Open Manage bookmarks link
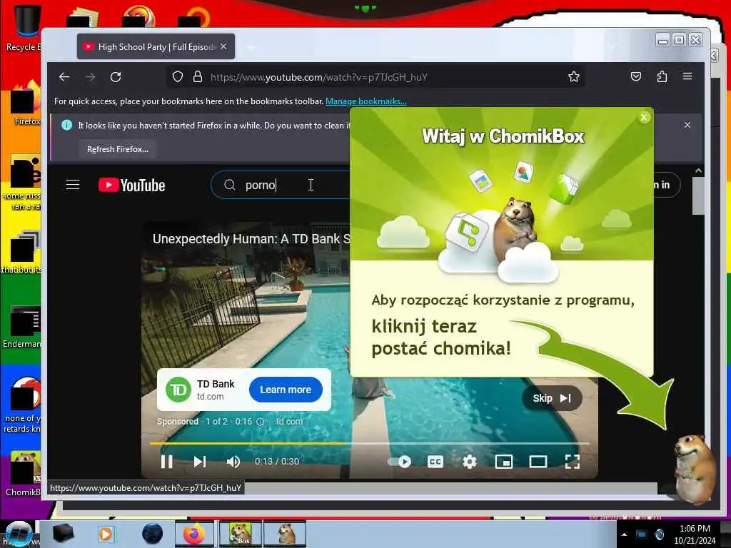Screen dimensions: 731x548 (366, 101)
